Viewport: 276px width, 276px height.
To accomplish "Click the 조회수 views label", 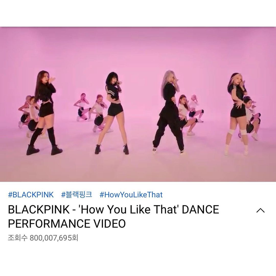I will pos(18,238).
